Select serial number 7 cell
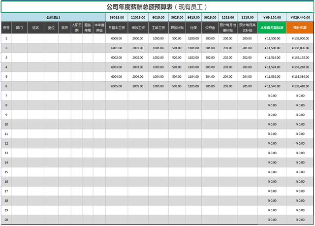 pos(6,96)
